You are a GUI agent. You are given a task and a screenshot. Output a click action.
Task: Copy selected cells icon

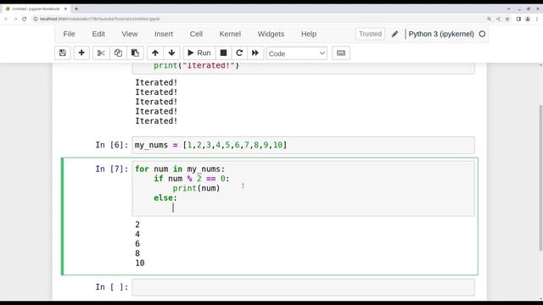pyautogui.click(x=118, y=53)
